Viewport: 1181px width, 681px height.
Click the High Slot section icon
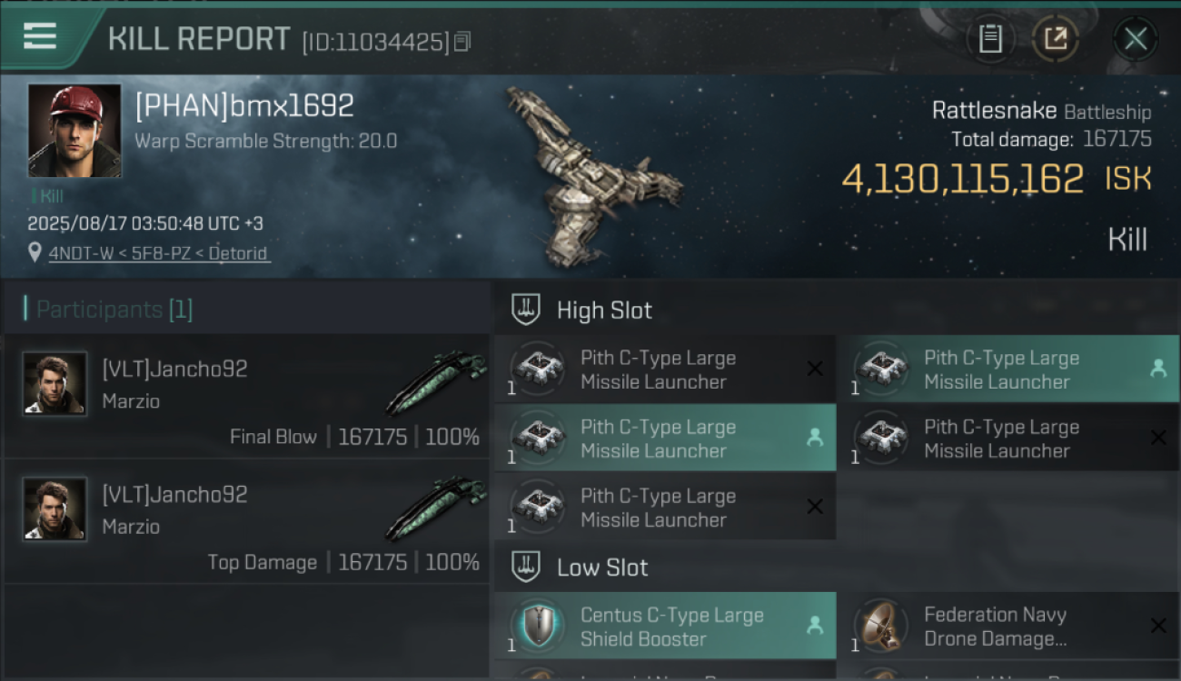526,310
